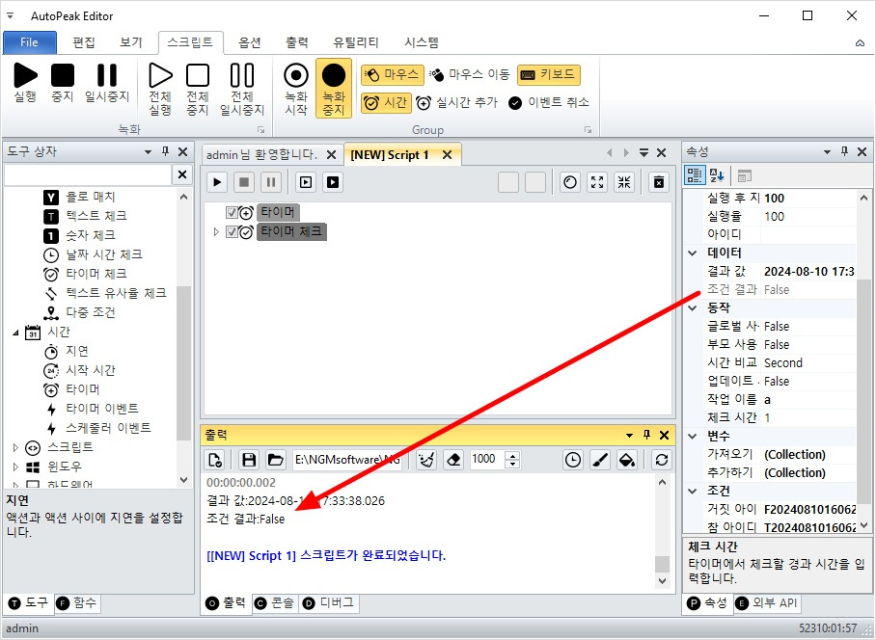The width and height of the screenshot is (876, 640).
Task: Stop recording with 녹화 중지
Action: (x=334, y=89)
